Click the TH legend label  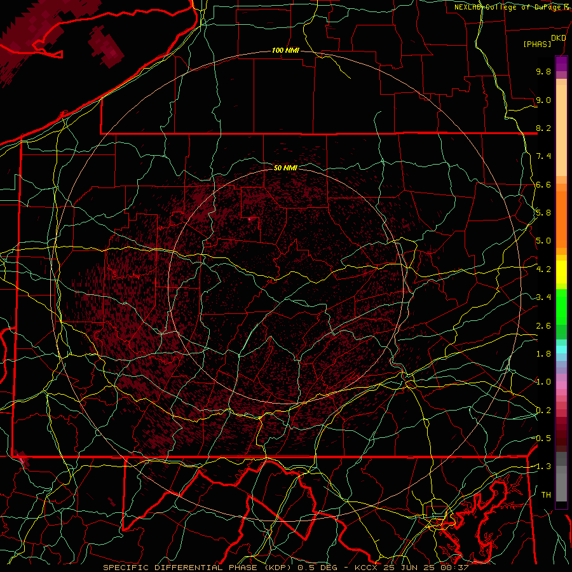point(546,495)
